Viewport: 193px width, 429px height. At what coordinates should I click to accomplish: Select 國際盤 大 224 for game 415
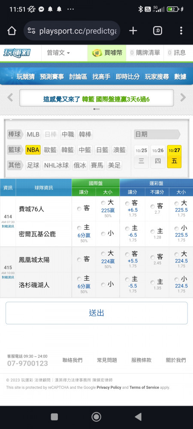point(103,254)
